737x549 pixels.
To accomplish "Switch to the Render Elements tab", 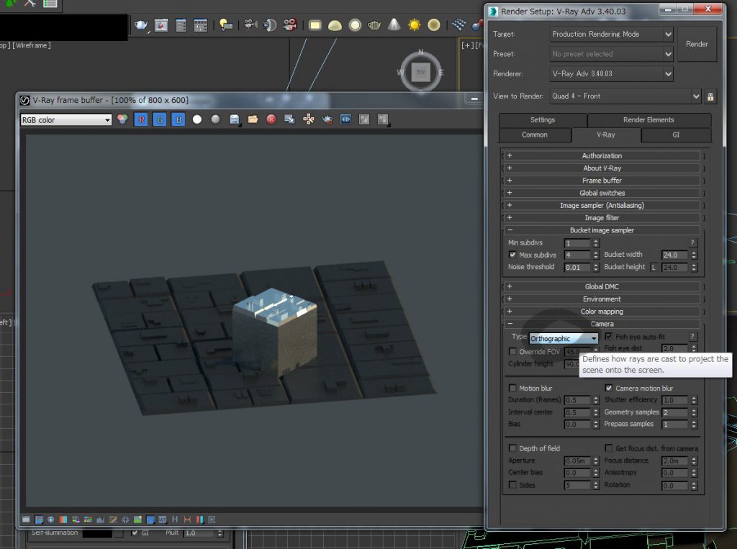I will coord(648,119).
